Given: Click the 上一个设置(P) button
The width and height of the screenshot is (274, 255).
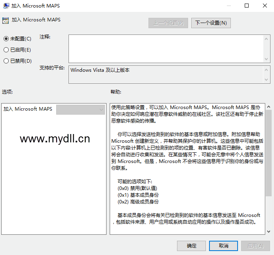Looking at the screenshot, I should click(168, 23).
